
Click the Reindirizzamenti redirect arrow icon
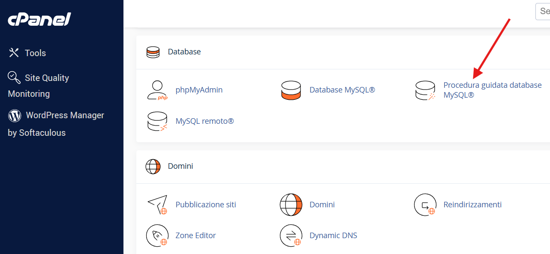[x=425, y=205]
